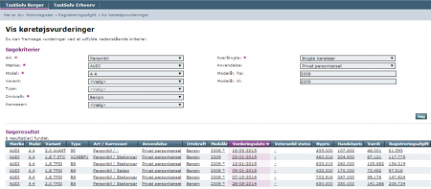
Task: Select the TastSelv Borger tab
Action: [25, 5]
